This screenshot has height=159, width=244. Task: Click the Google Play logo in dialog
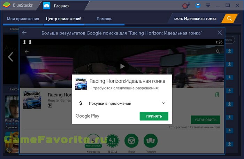[87, 116]
